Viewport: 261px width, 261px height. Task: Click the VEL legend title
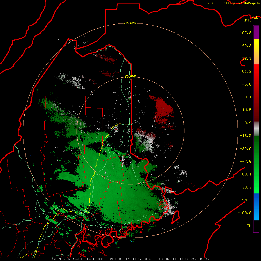pyautogui.click(x=255, y=17)
